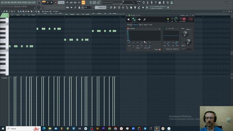Screen dimensions: 233x131
Task: Open the OPTIONS menu
Action: tap(24, 3)
